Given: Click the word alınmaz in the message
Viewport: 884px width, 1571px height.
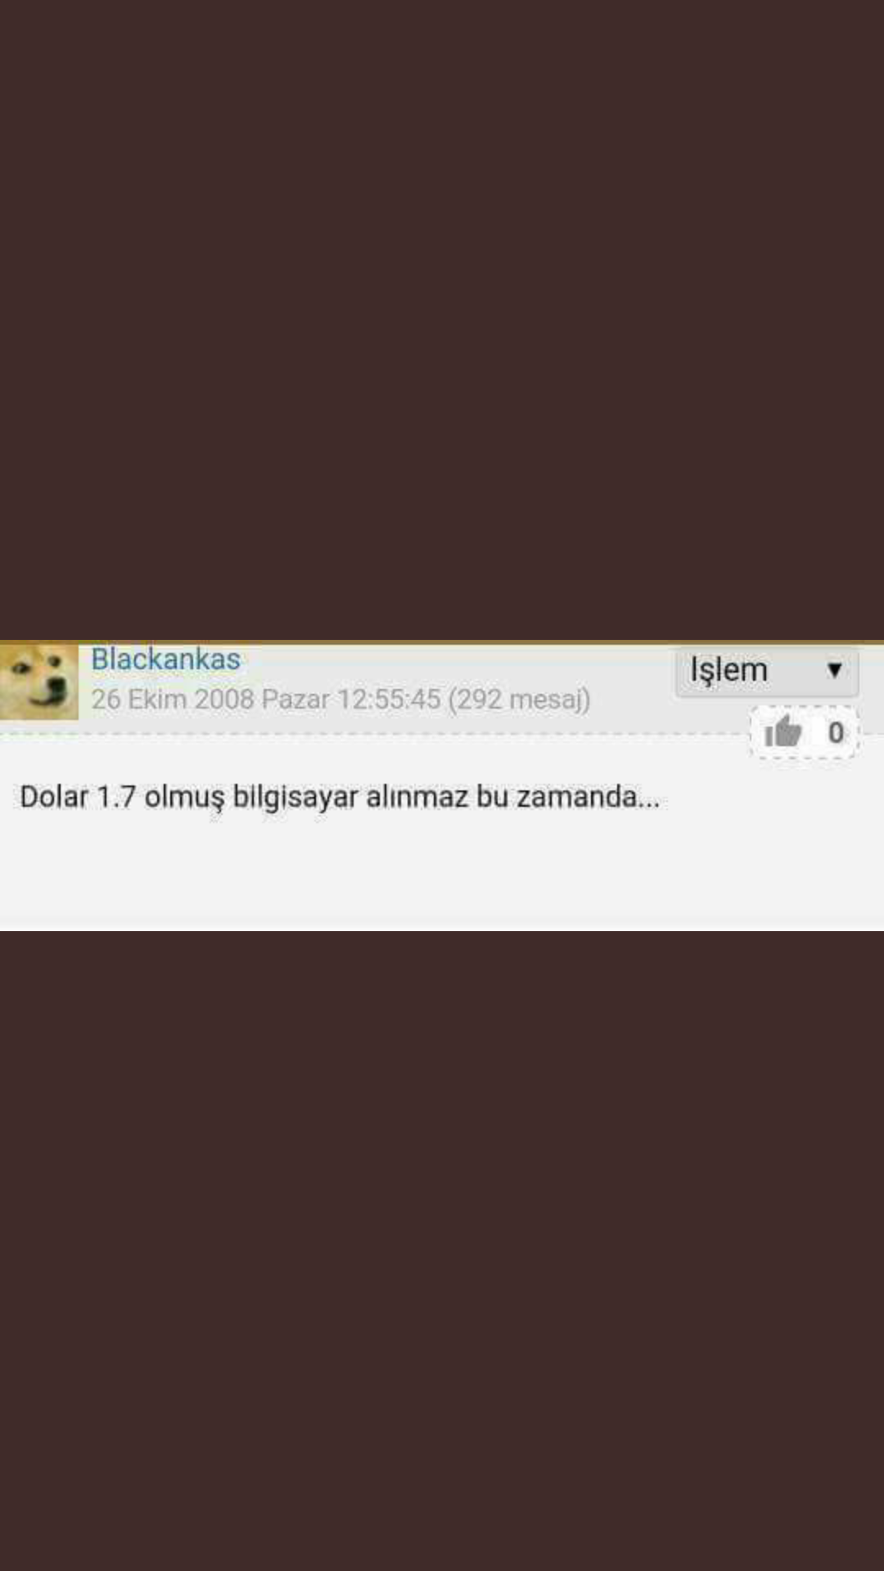Looking at the screenshot, I should pos(417,797).
